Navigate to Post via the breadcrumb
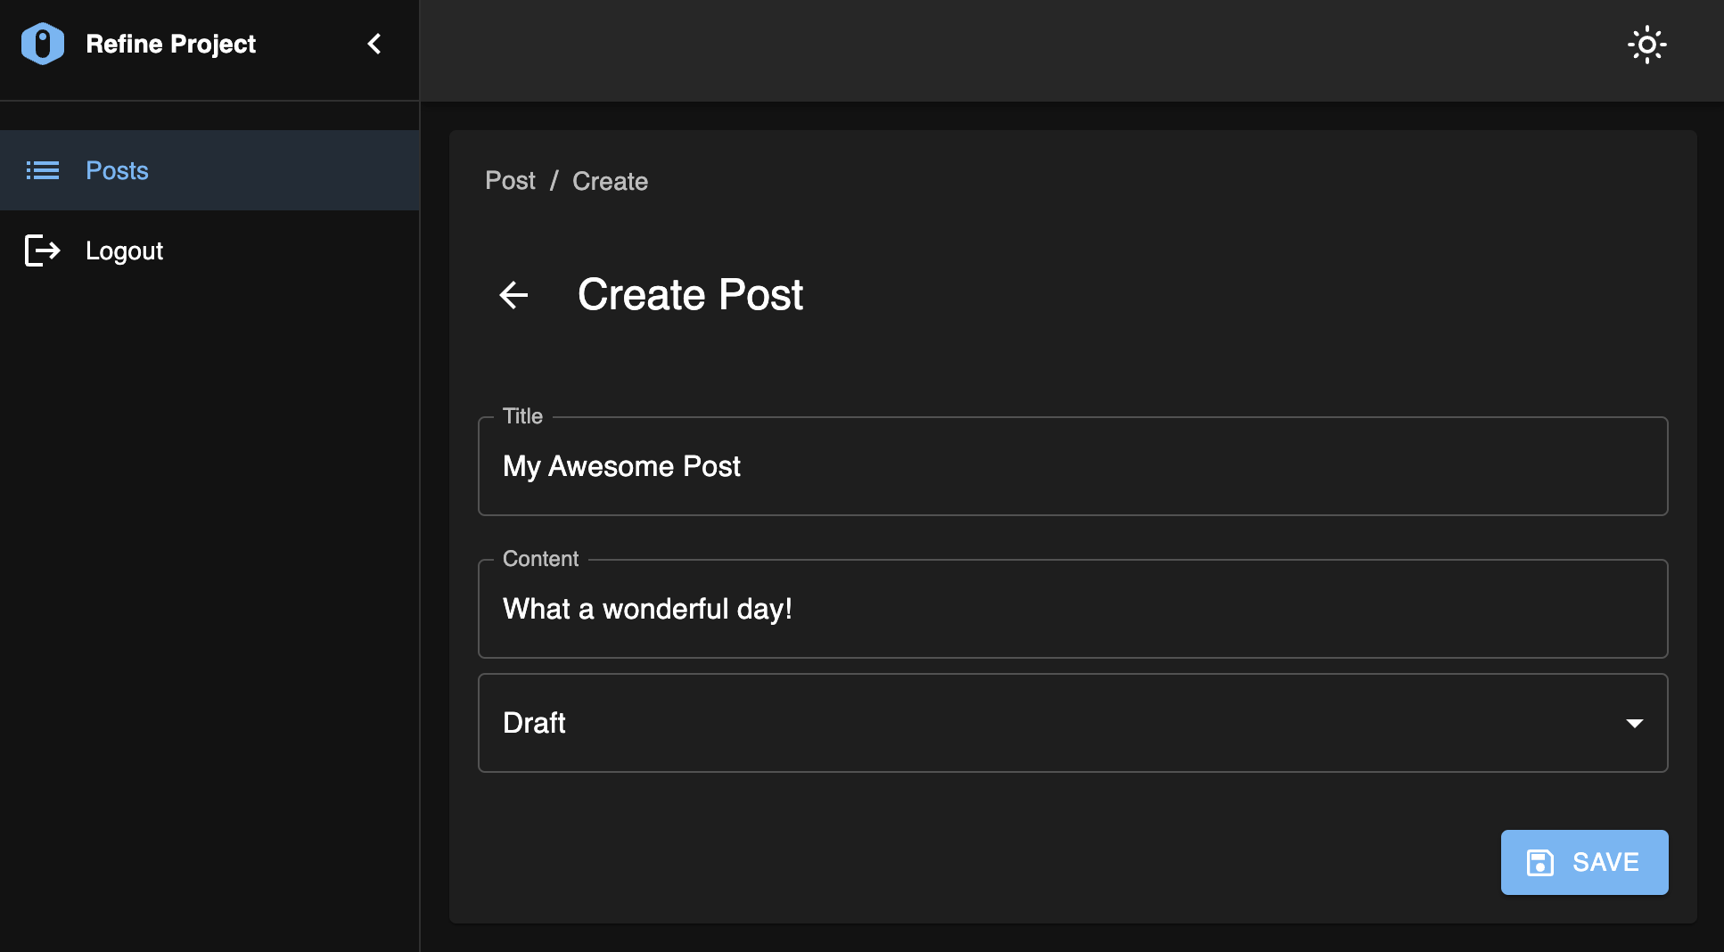Image resolution: width=1724 pixels, height=952 pixels. coord(509,180)
